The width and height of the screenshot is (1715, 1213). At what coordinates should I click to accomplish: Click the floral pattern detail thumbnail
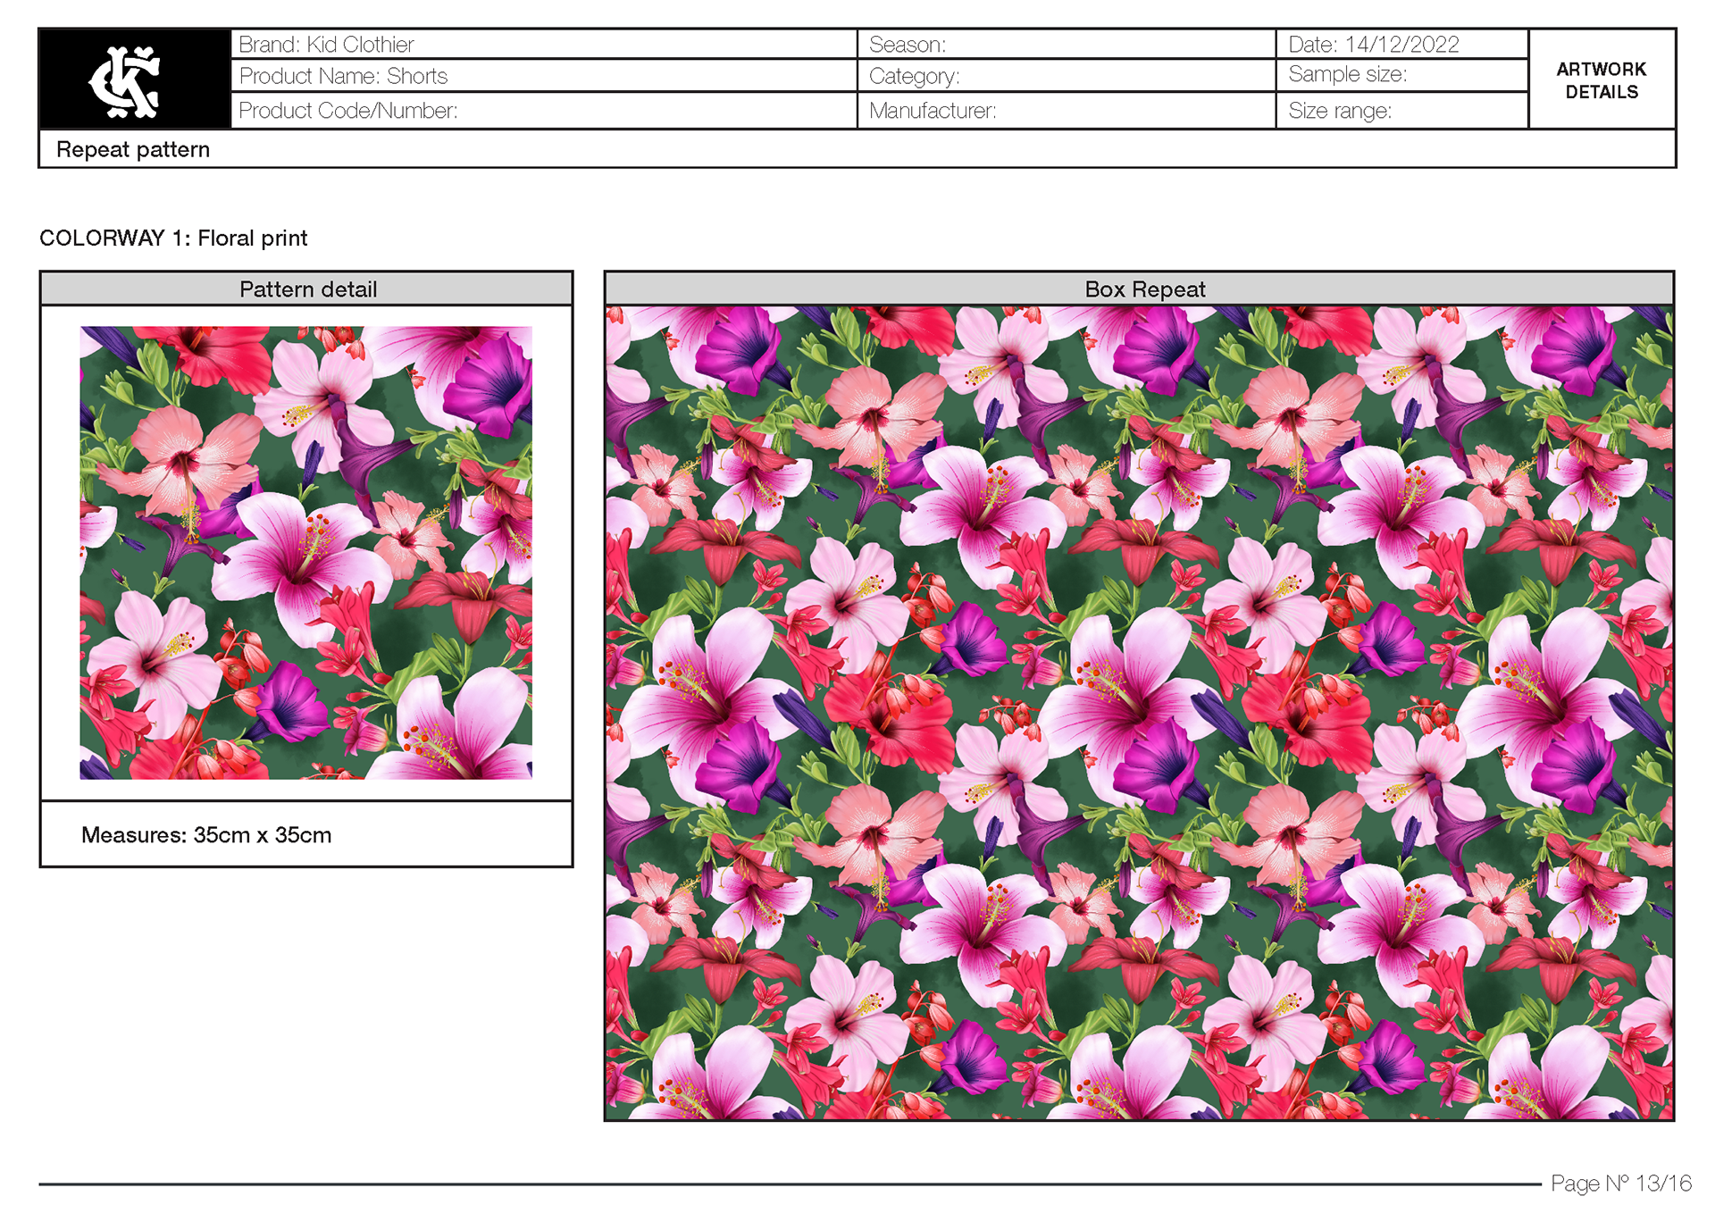[305, 552]
